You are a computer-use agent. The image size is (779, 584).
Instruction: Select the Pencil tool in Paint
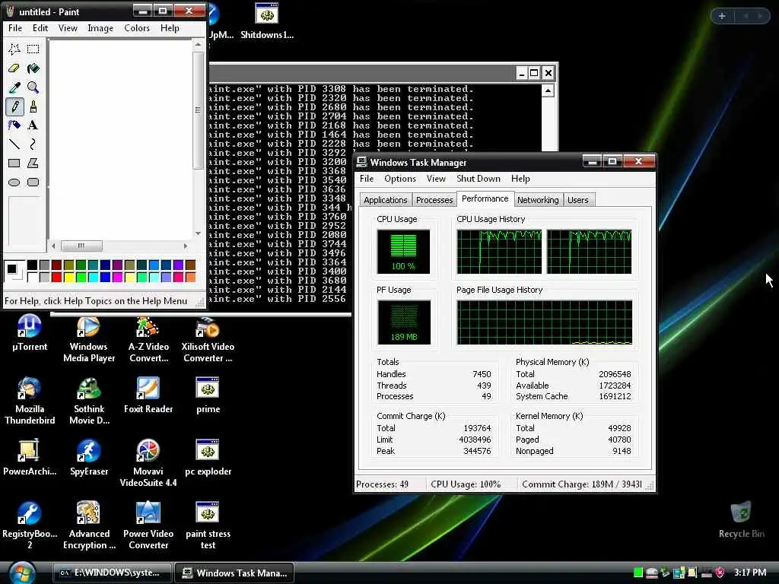(14, 106)
